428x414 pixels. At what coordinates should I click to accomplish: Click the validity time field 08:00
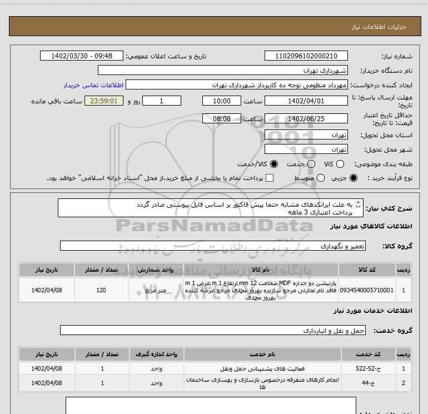pyautogui.click(x=222, y=119)
